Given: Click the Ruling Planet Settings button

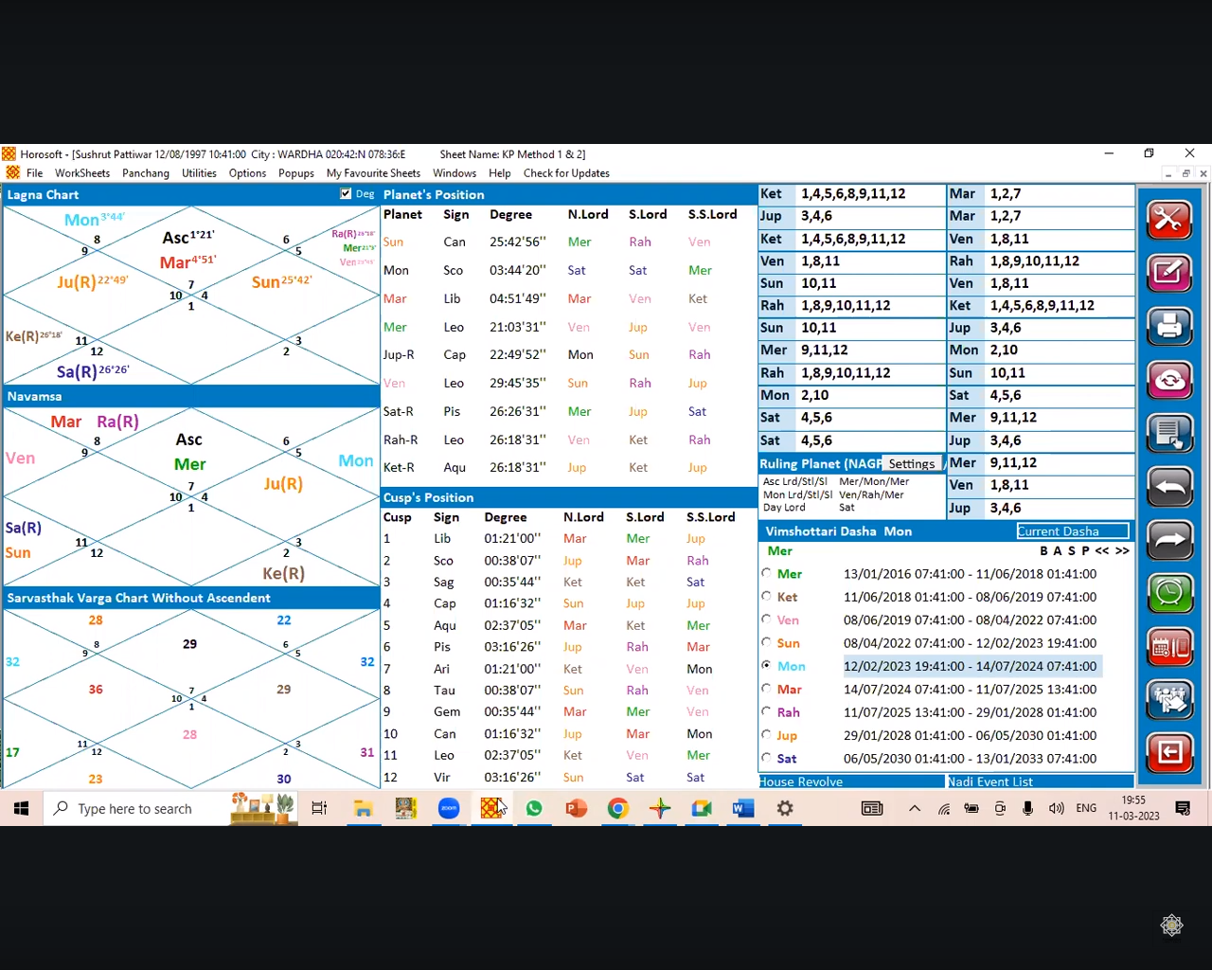Looking at the screenshot, I should point(911,463).
